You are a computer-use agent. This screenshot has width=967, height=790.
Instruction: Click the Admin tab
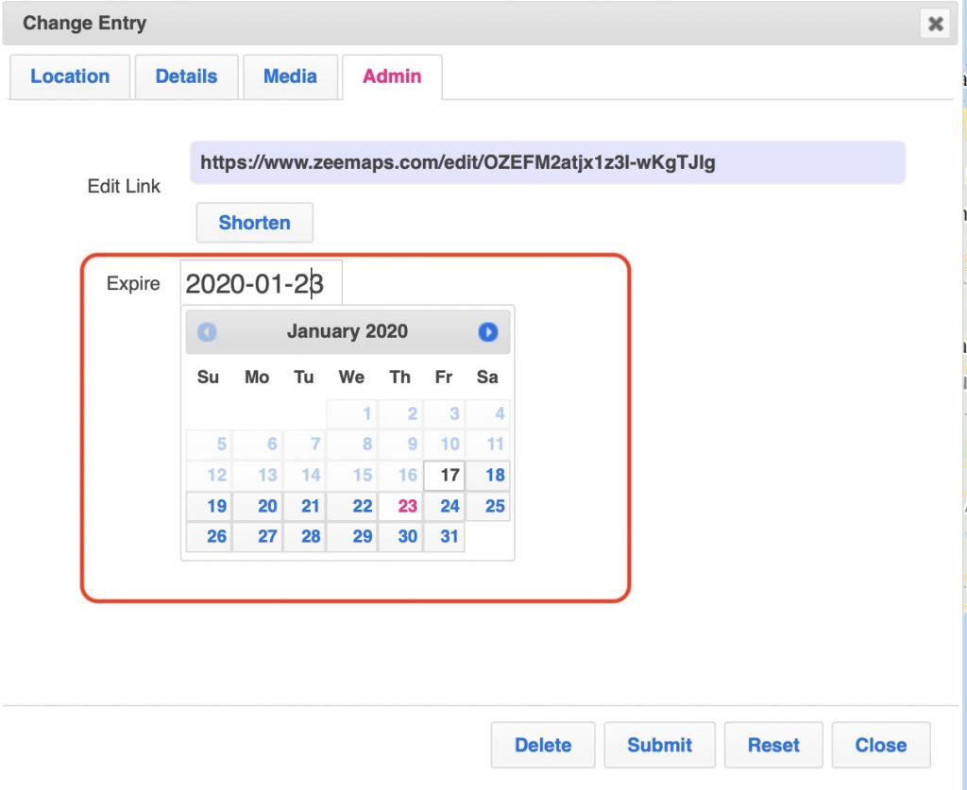click(392, 76)
